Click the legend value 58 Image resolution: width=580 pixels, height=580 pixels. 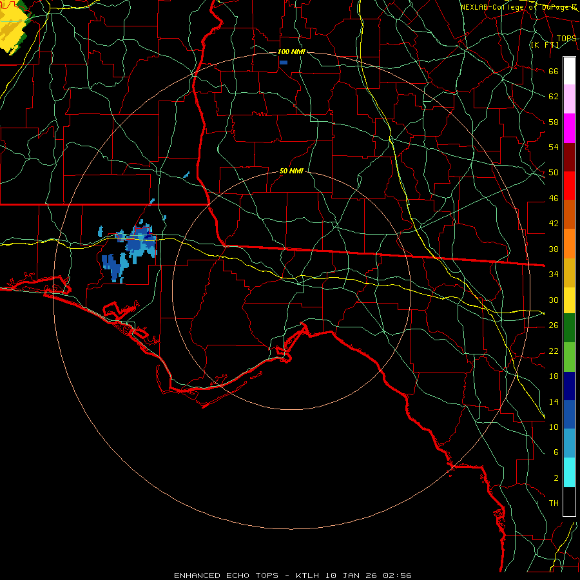(554, 122)
